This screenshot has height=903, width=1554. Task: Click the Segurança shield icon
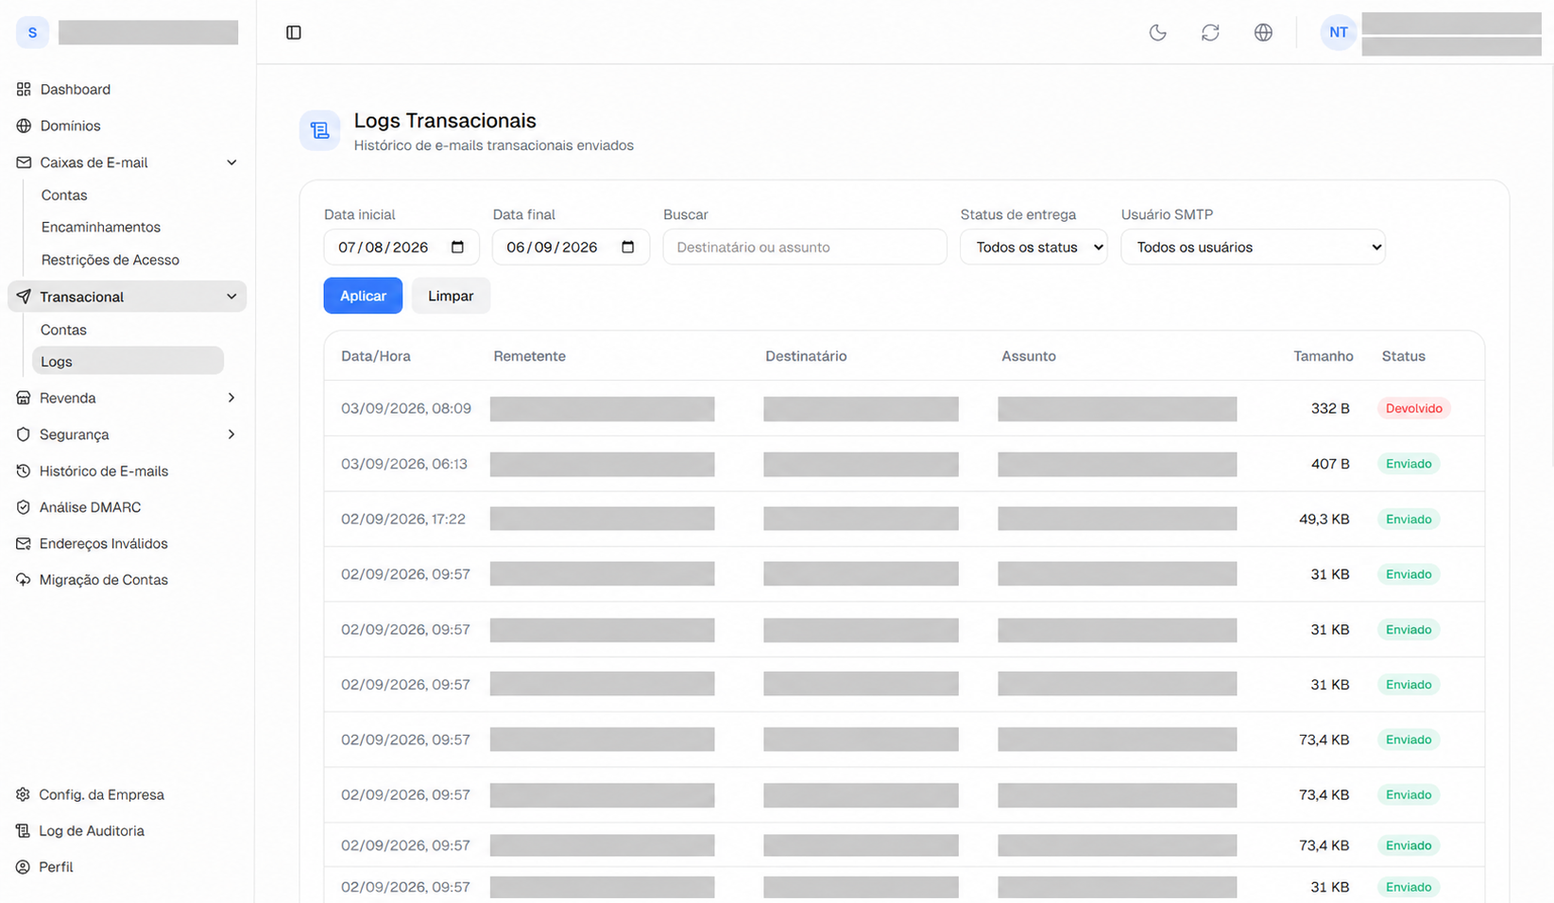click(x=24, y=434)
